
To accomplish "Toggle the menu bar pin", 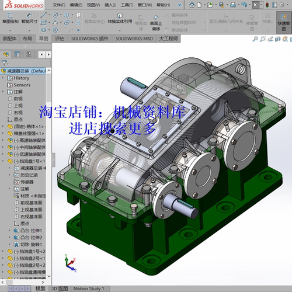I will 179,5.
